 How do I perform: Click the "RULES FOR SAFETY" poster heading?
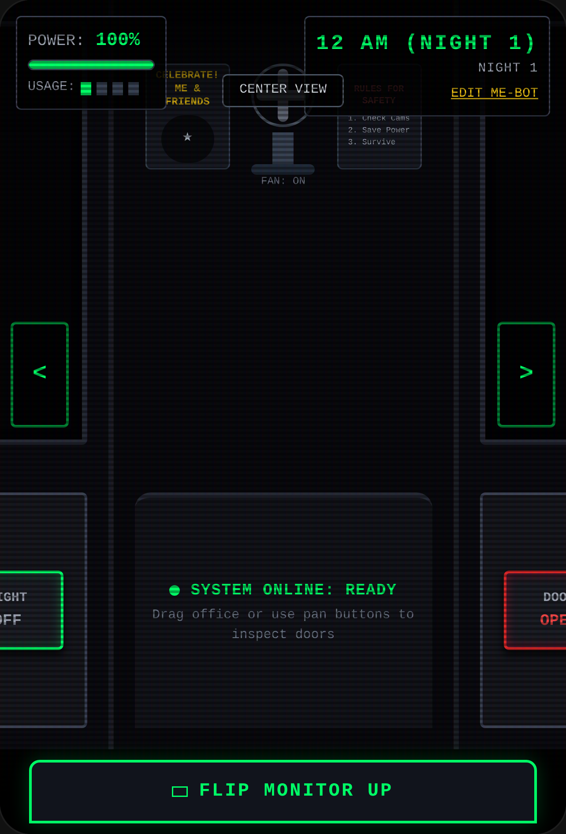click(379, 94)
